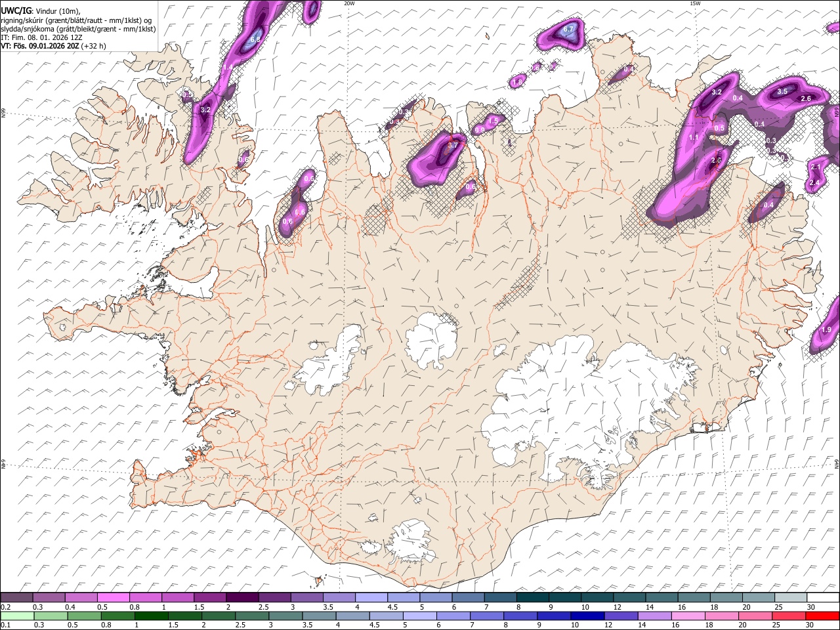This screenshot has width=840, height=630.
Task: Click the 6.7 precipitation value label
Action: [569, 29]
